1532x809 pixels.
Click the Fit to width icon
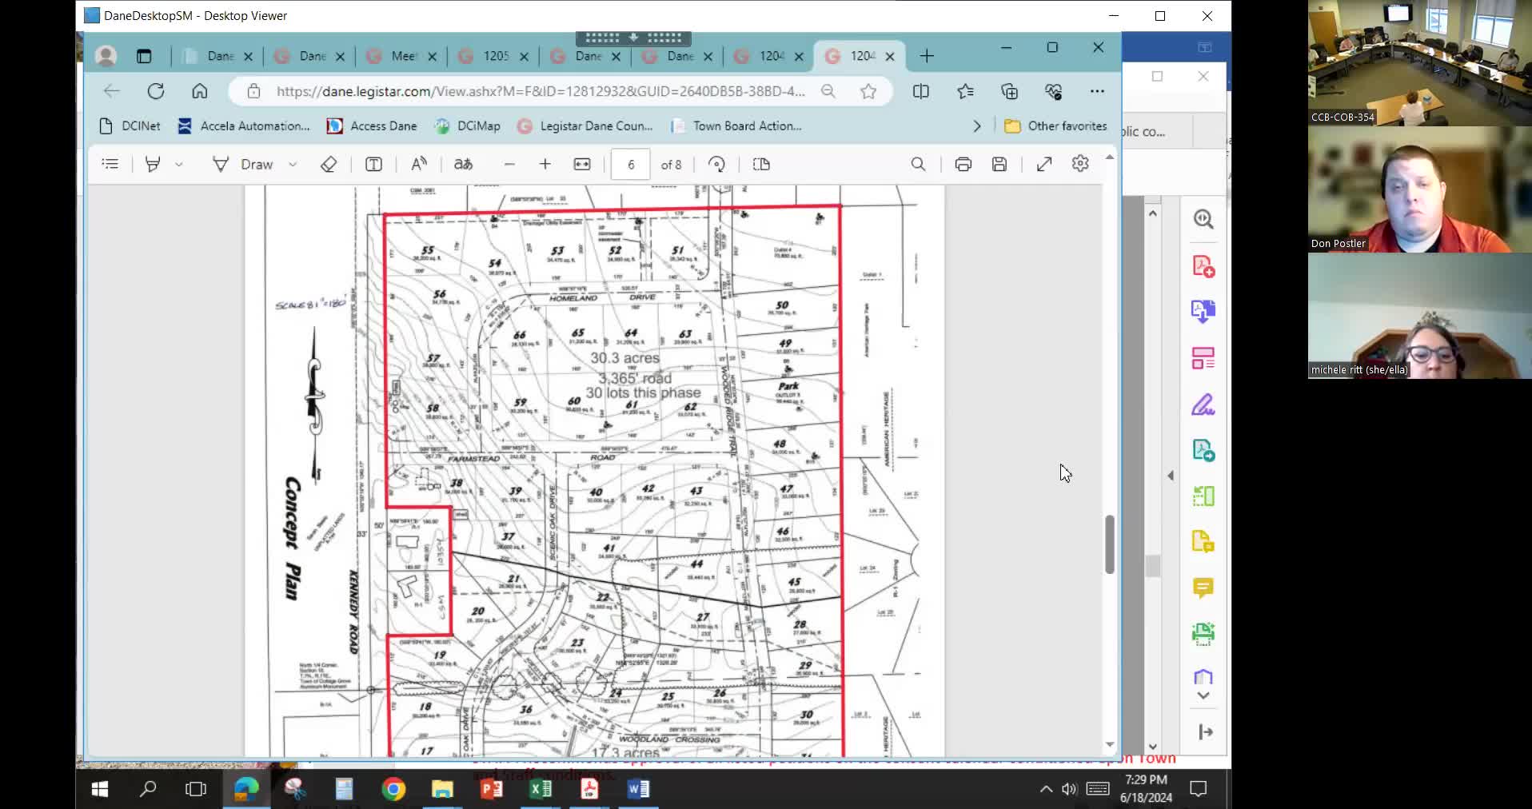582,164
